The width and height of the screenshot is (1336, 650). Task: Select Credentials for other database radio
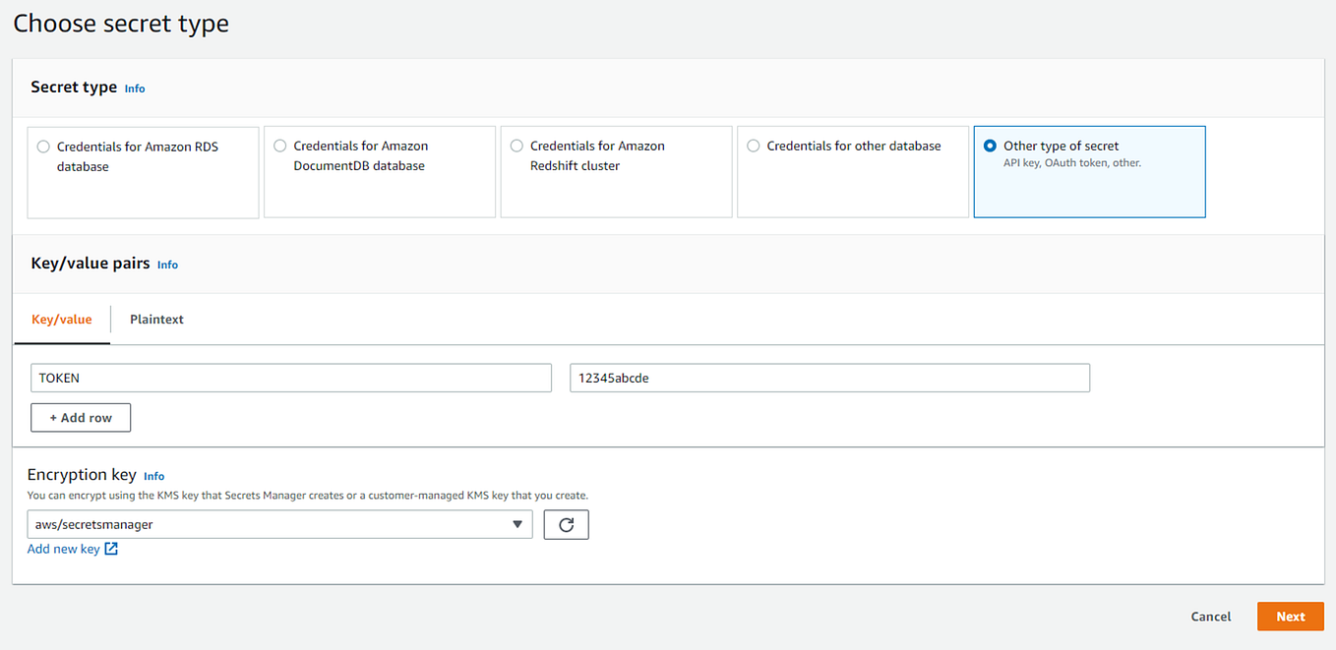pyautogui.click(x=754, y=146)
